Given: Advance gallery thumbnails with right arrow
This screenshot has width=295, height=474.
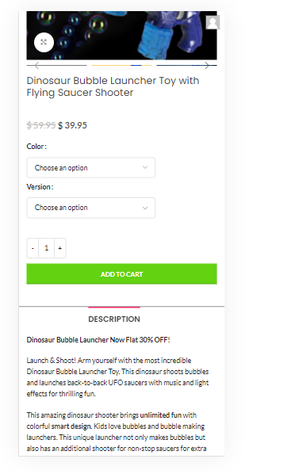Looking at the screenshot, I should point(207,65).
